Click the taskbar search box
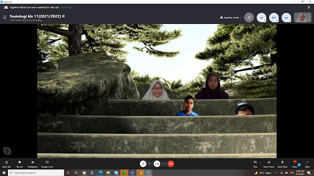 [x=36, y=173]
